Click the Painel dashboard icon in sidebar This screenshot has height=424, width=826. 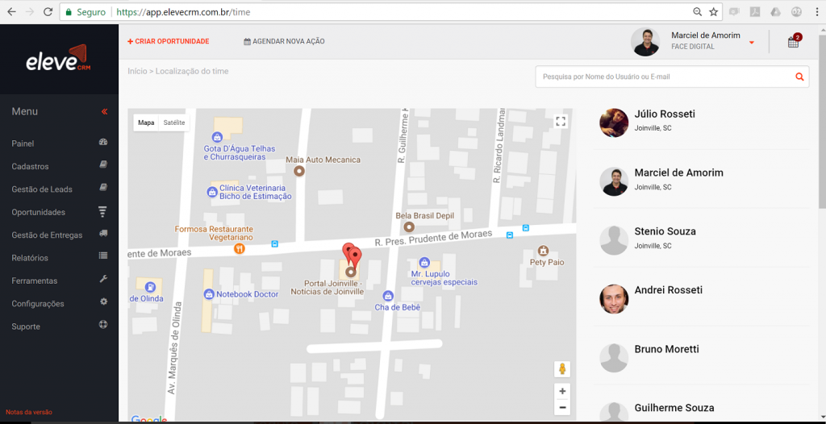(103, 142)
